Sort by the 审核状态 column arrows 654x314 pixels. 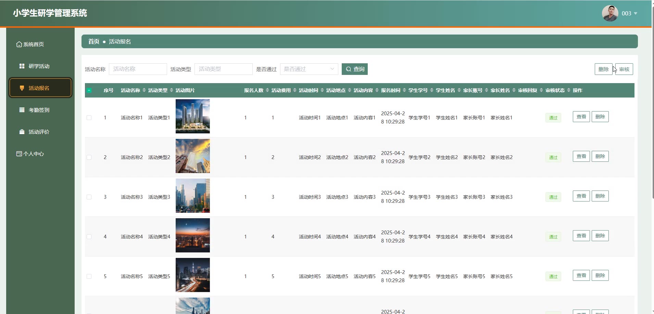[x=569, y=90]
